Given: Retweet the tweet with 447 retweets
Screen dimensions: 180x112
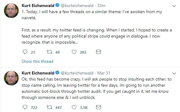Looking at the screenshot, I should (x=50, y=107).
